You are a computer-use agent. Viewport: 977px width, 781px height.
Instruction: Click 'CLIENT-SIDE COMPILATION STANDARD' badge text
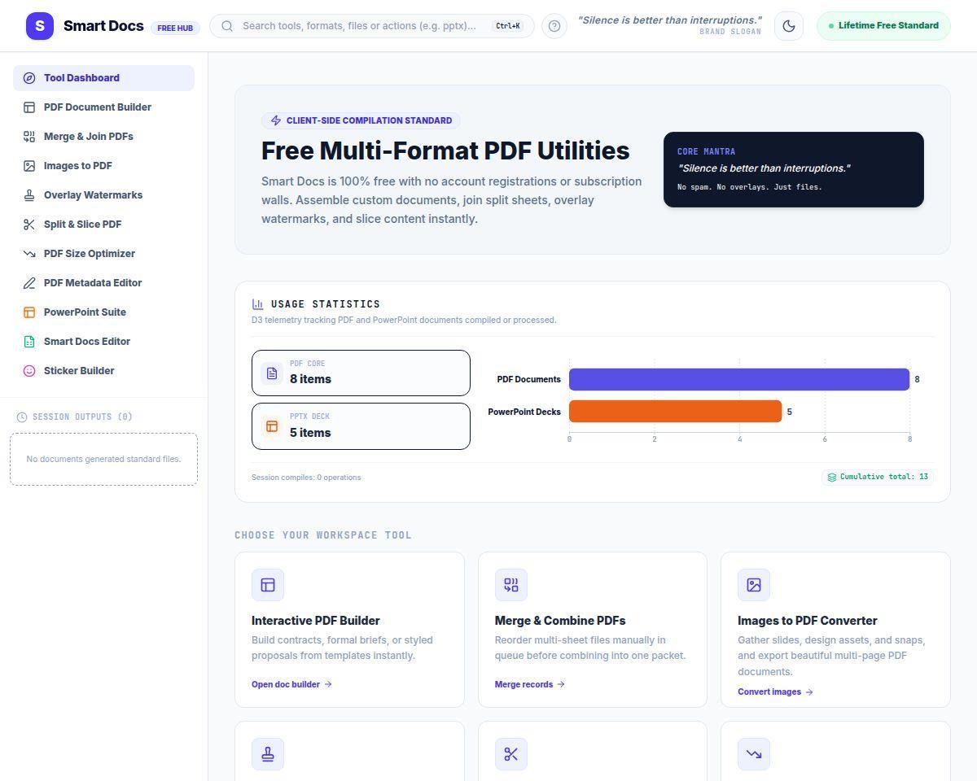[369, 120]
